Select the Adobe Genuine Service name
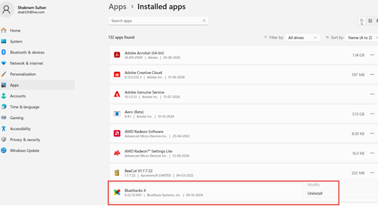 click(144, 92)
